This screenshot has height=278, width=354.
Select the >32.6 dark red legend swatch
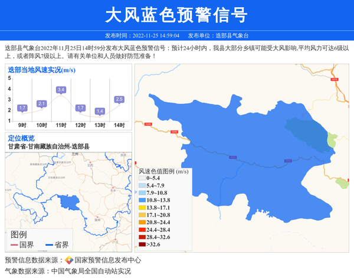coord(142,244)
